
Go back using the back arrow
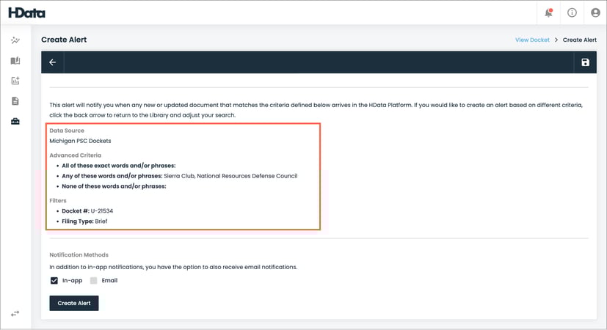pyautogui.click(x=53, y=62)
